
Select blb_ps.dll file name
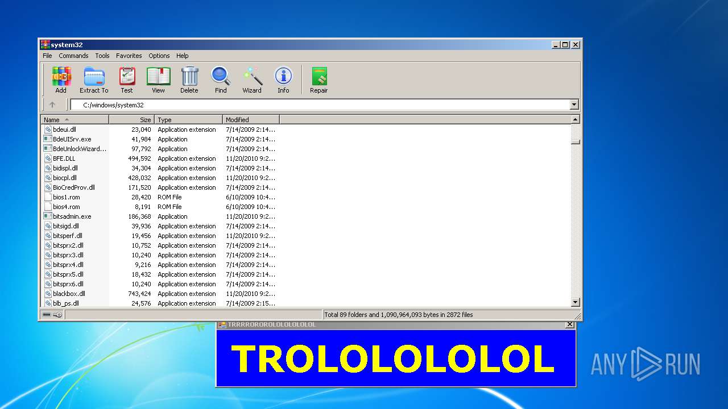click(x=66, y=303)
